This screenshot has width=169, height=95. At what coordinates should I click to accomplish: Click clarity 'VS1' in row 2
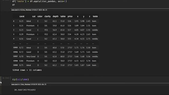click(46, 30)
